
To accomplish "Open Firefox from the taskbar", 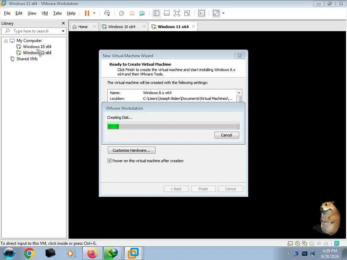I will 92,253.
